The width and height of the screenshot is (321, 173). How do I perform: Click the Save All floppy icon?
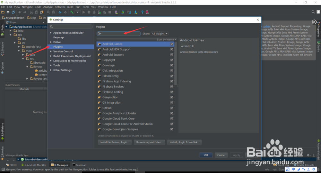pos(8,12)
